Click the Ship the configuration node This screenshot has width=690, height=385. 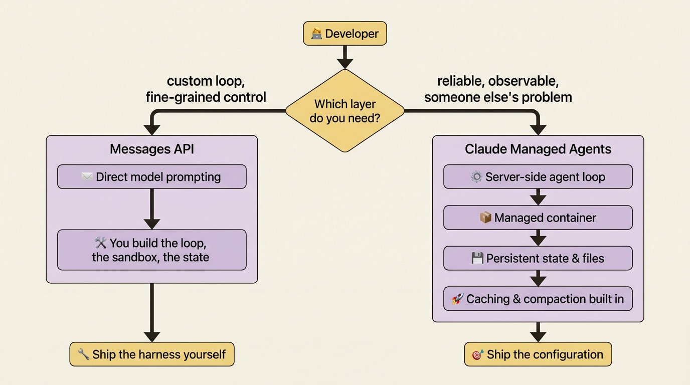pos(538,354)
